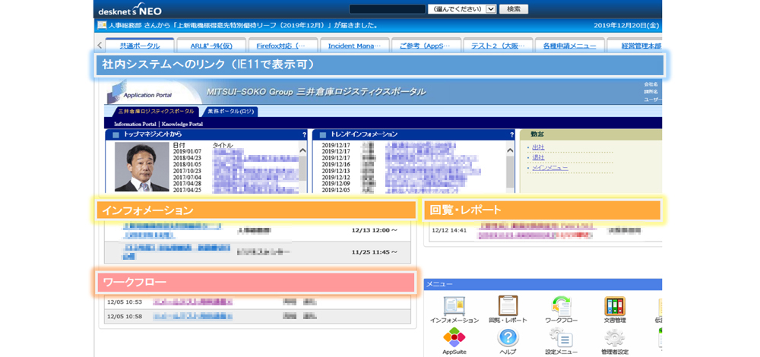Click the desknet's NEO logo
760x357 pixels.
tap(130, 10)
